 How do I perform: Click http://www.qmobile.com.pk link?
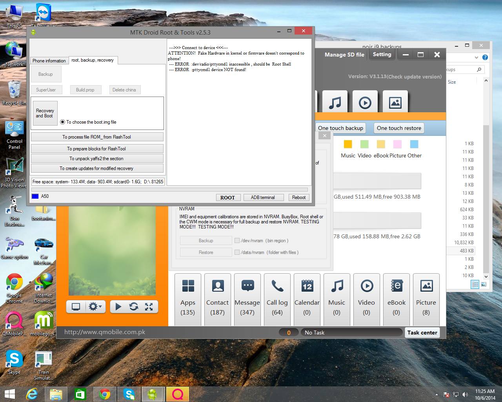point(105,332)
